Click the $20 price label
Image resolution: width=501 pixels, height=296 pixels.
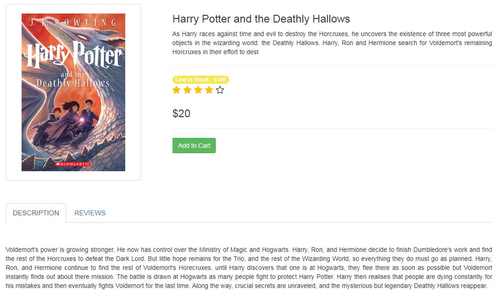181,114
